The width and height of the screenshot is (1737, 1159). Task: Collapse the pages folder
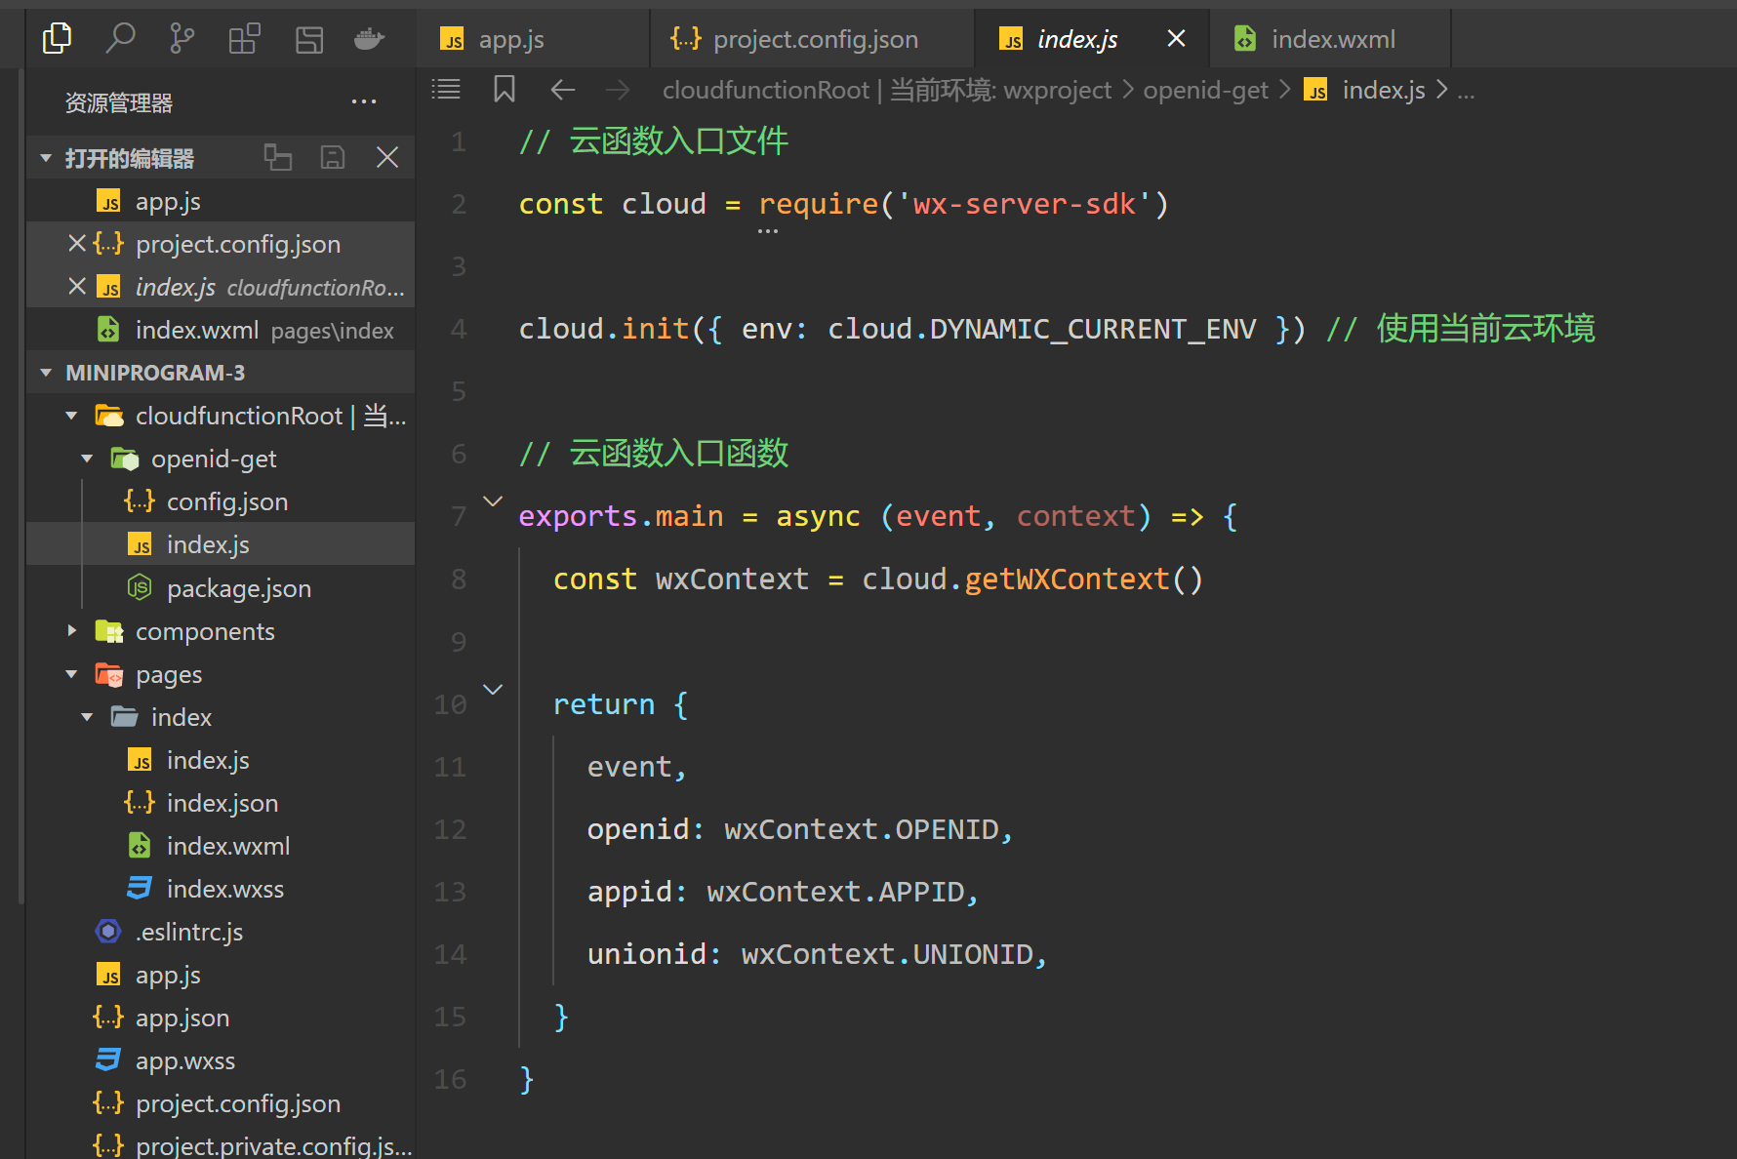tap(70, 673)
